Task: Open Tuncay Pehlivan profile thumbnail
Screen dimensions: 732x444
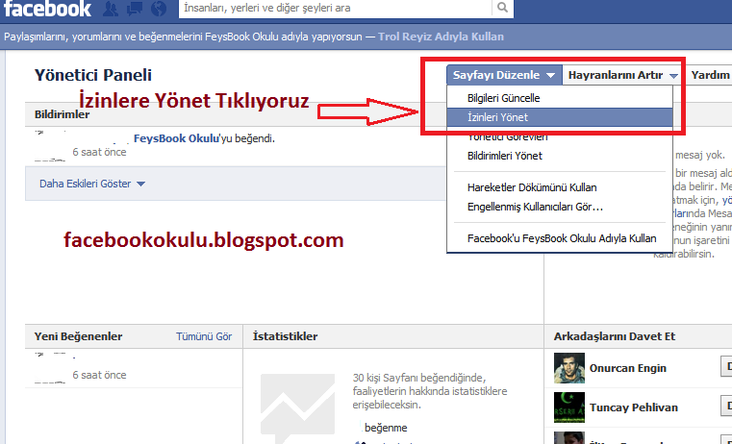Action: click(x=569, y=407)
